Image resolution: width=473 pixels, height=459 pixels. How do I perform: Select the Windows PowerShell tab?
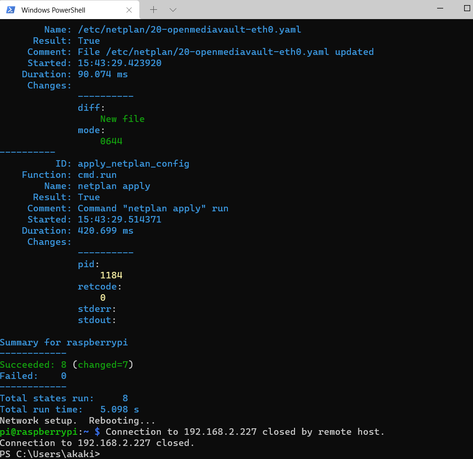pyautogui.click(x=69, y=10)
